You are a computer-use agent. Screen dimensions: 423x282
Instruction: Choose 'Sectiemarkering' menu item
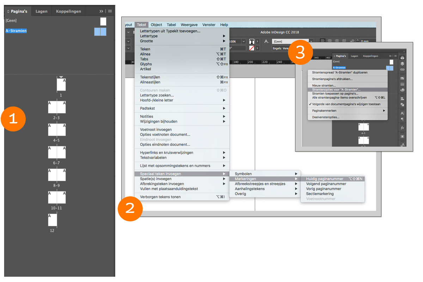coord(332,194)
